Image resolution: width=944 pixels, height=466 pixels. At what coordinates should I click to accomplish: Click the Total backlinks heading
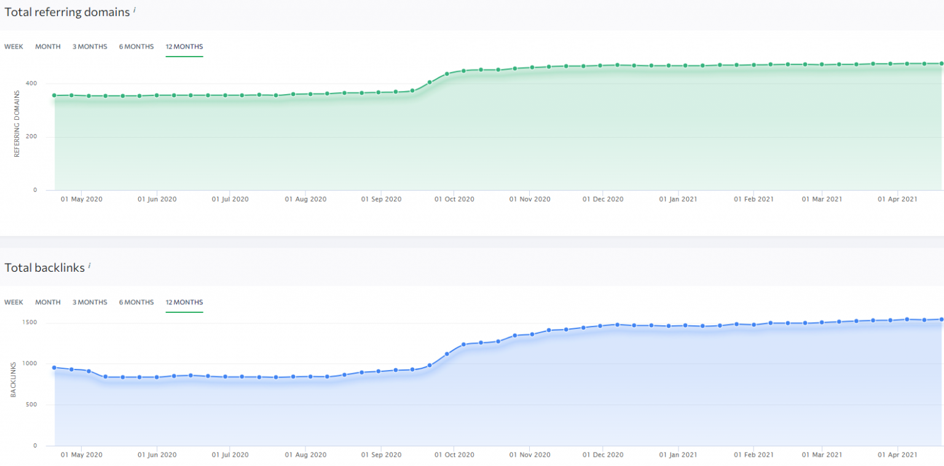point(45,267)
